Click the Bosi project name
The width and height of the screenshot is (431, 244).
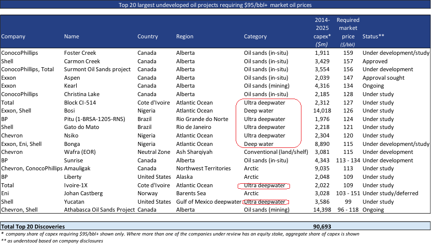70,111
